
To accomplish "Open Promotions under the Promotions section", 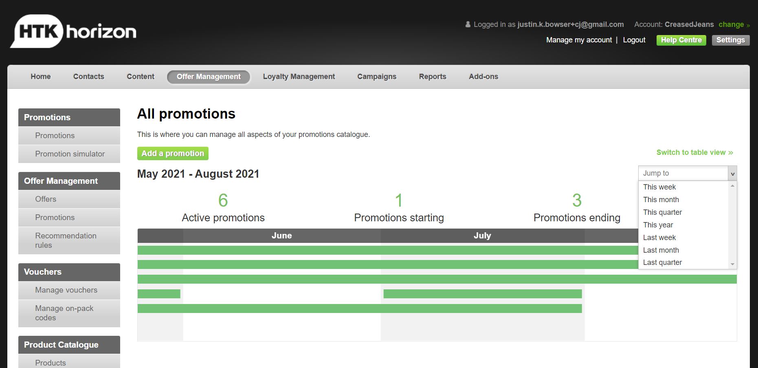I will tap(69, 136).
